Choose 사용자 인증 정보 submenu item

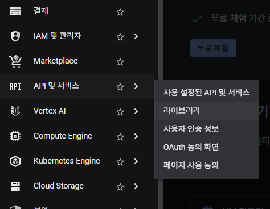(x=207, y=129)
